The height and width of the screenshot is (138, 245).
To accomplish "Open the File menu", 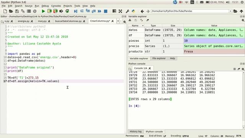I will [3, 6].
